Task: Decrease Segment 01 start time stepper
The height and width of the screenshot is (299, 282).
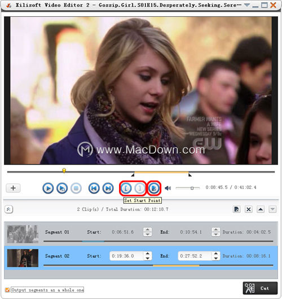Action: pos(147,234)
